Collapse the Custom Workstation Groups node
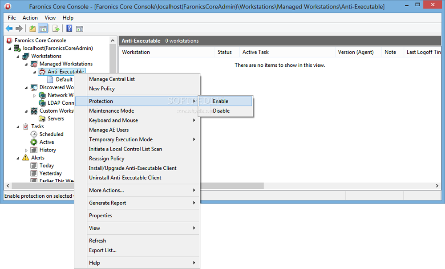445x269 pixels. coord(26,111)
